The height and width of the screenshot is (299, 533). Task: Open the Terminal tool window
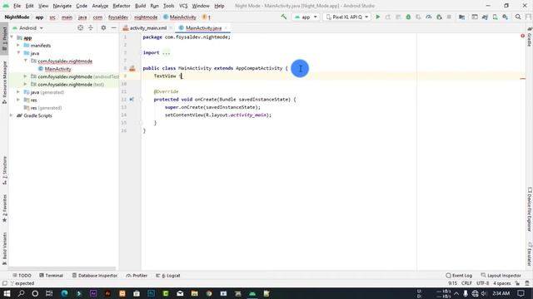tap(51, 276)
